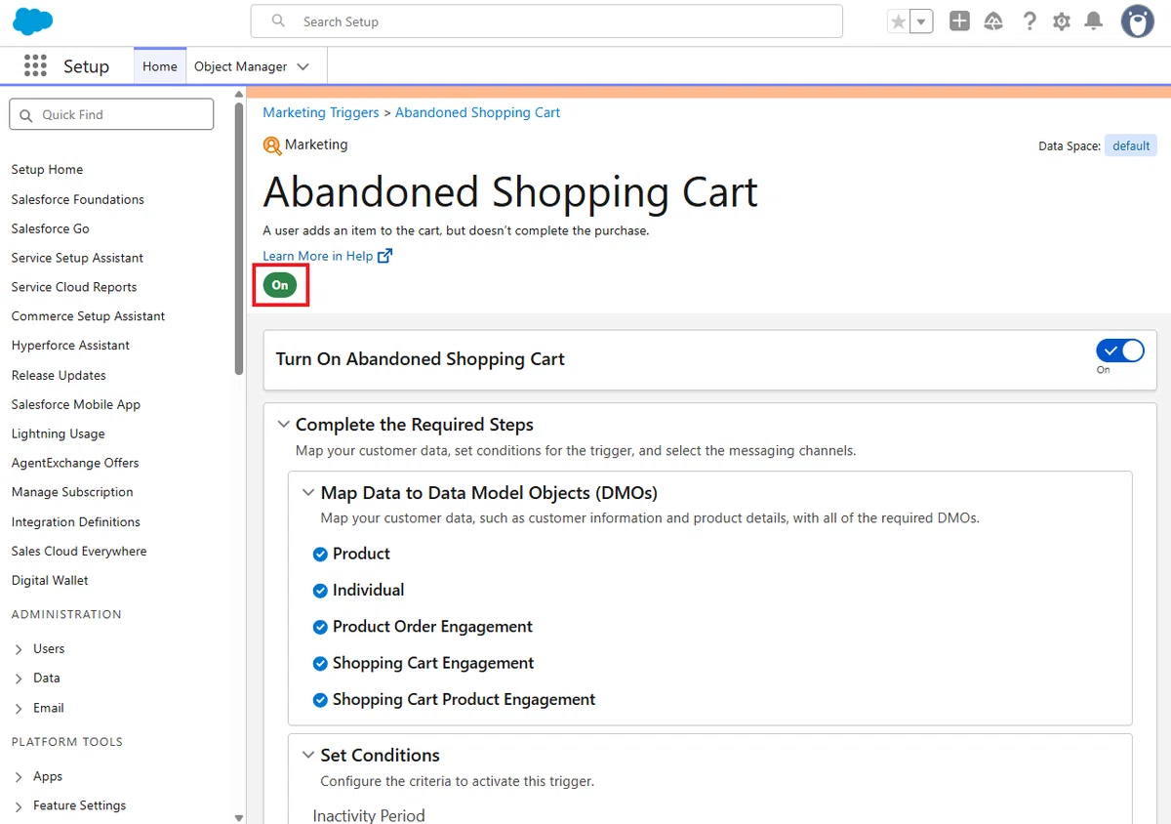Open Lightning Usage
The image size is (1171, 824).
(59, 433)
